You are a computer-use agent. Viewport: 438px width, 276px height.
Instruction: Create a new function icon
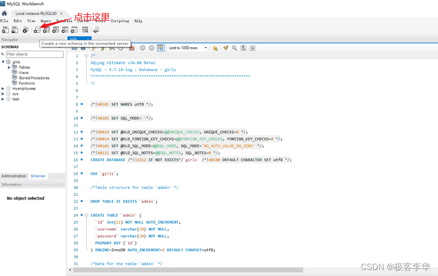[x=74, y=29]
